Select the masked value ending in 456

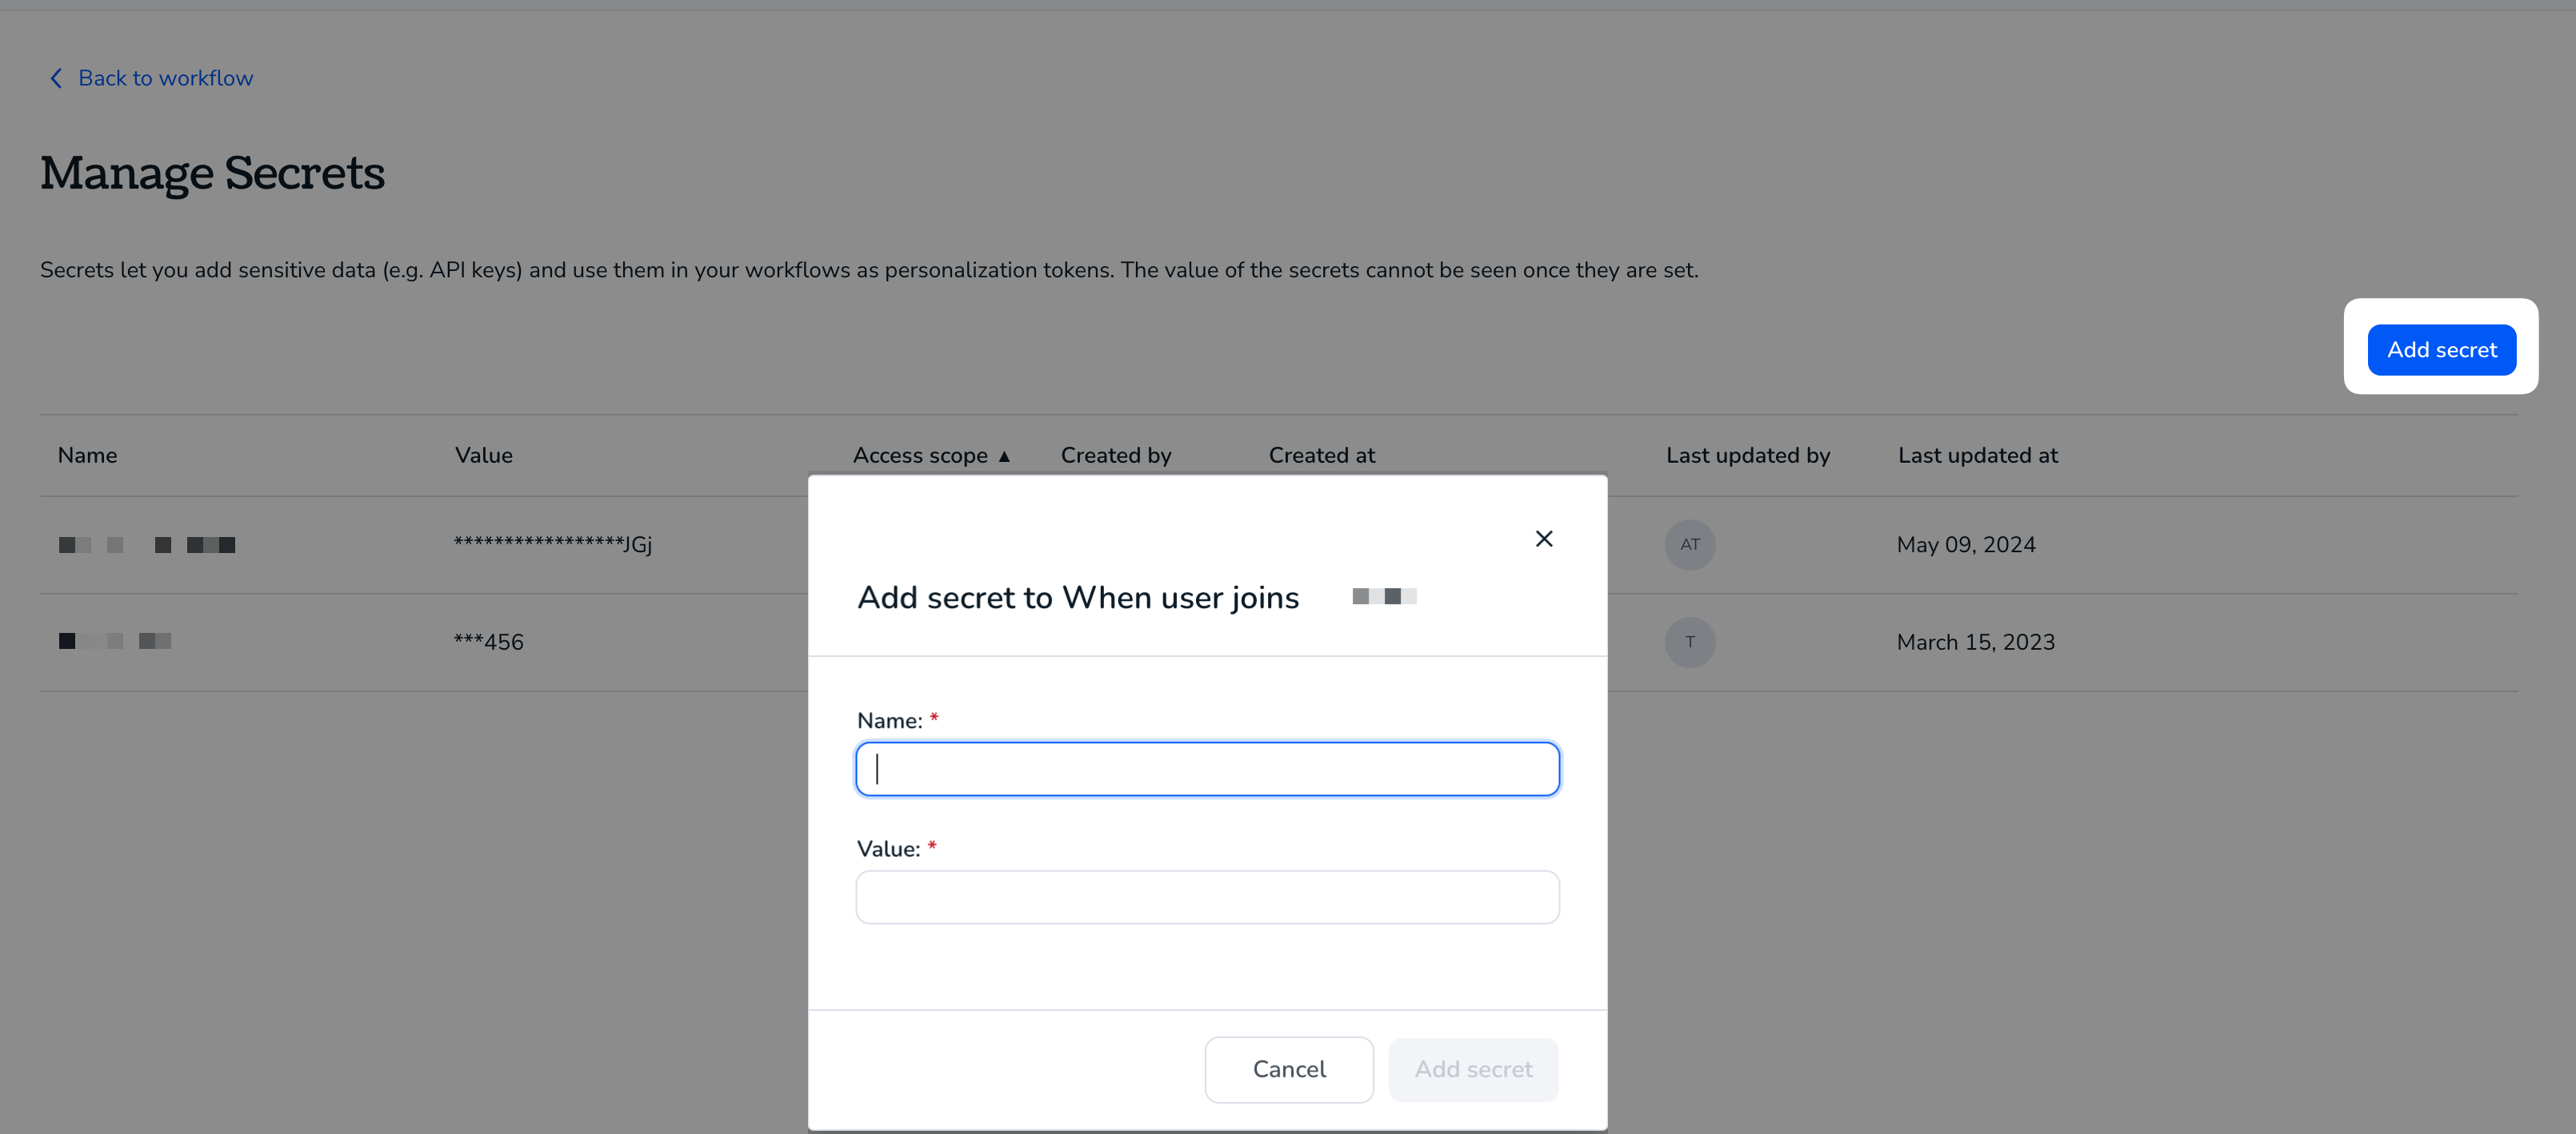[489, 642]
